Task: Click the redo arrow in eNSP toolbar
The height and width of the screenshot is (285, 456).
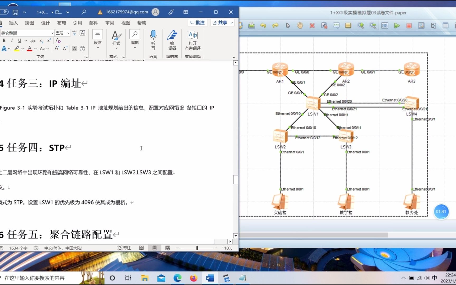Action: point(275,26)
